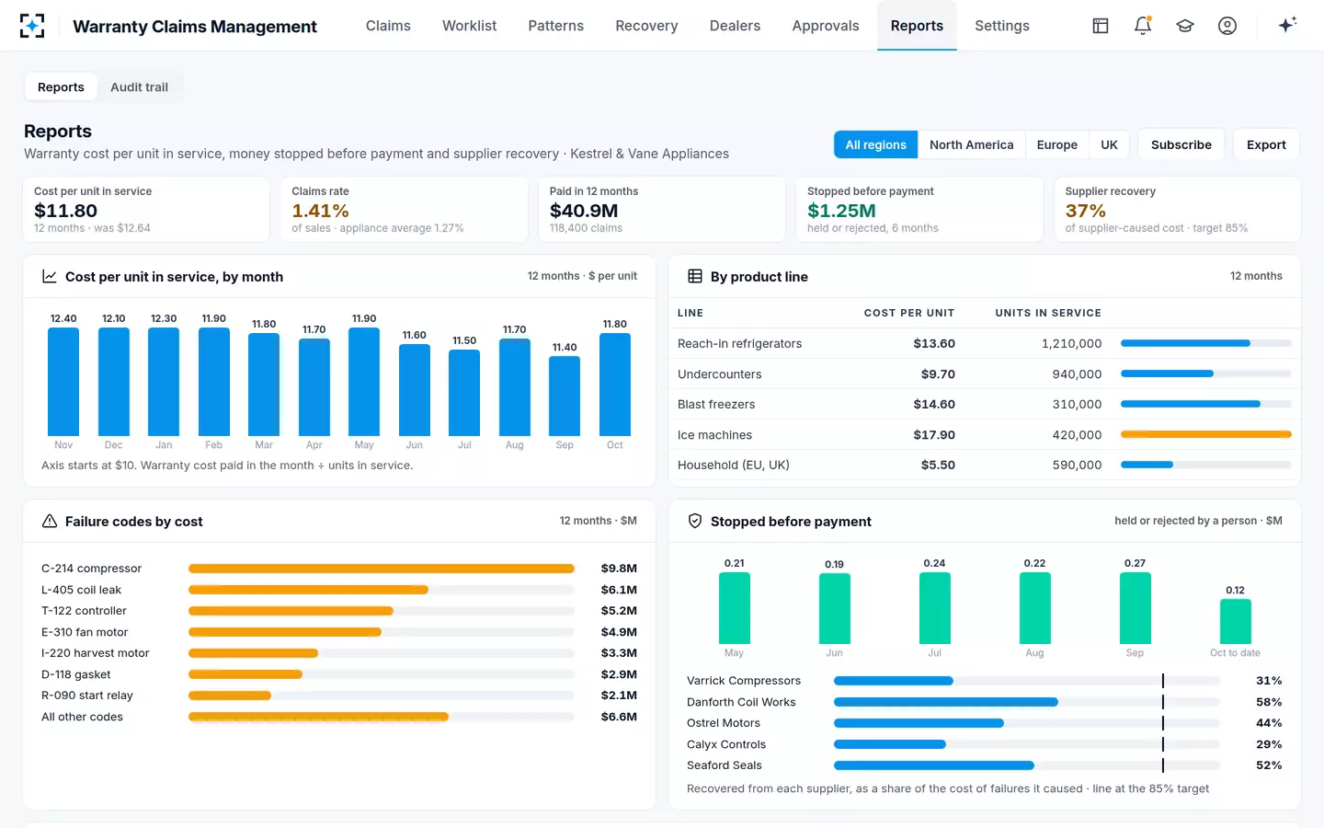Viewport: 1324px width, 828px height.
Task: Switch to the Audit trail sub-tab
Action: [139, 87]
